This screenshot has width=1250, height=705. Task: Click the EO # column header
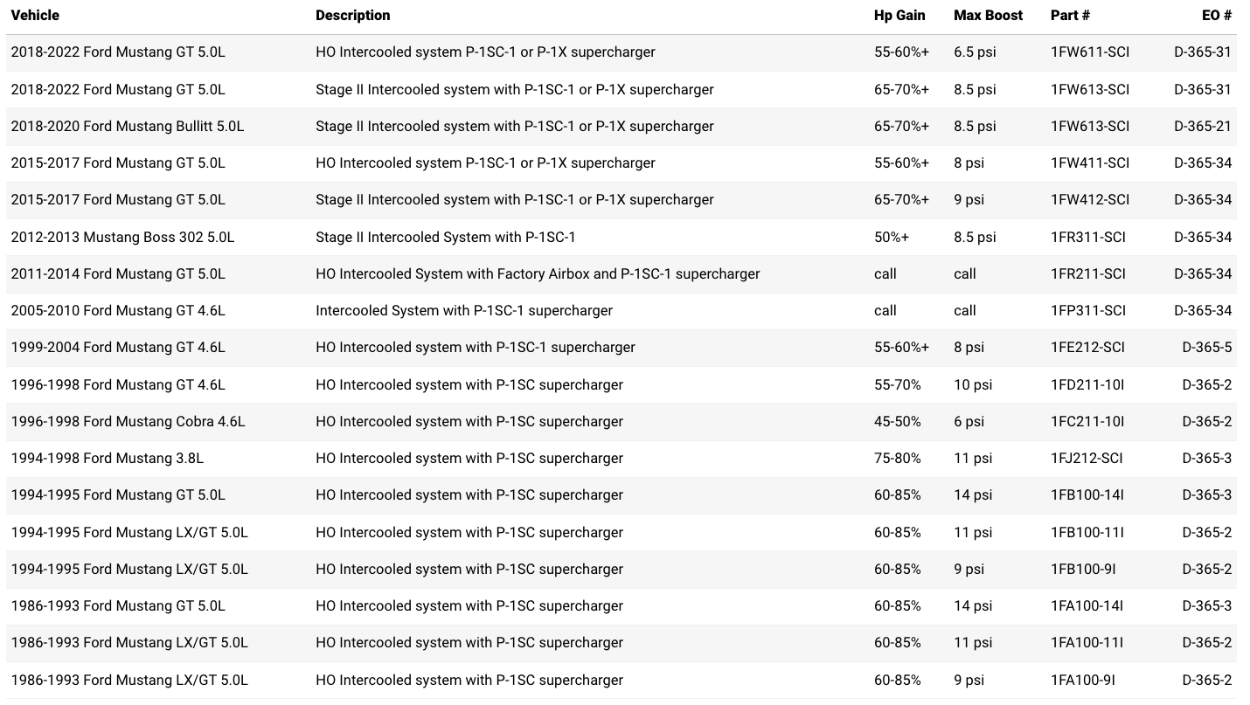pyautogui.click(x=1216, y=15)
